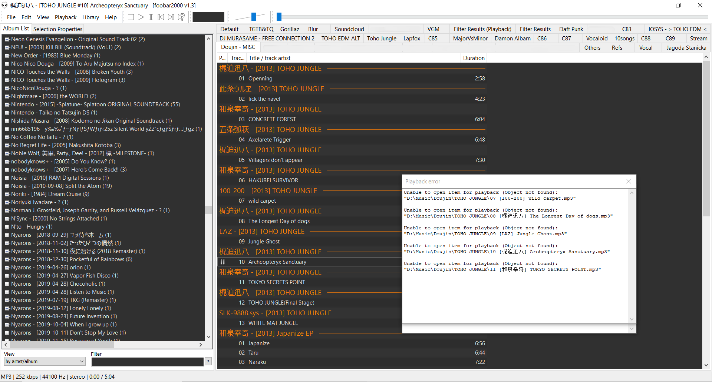
Task: Open the Damon Albarn playlist tab
Action: [512, 38]
